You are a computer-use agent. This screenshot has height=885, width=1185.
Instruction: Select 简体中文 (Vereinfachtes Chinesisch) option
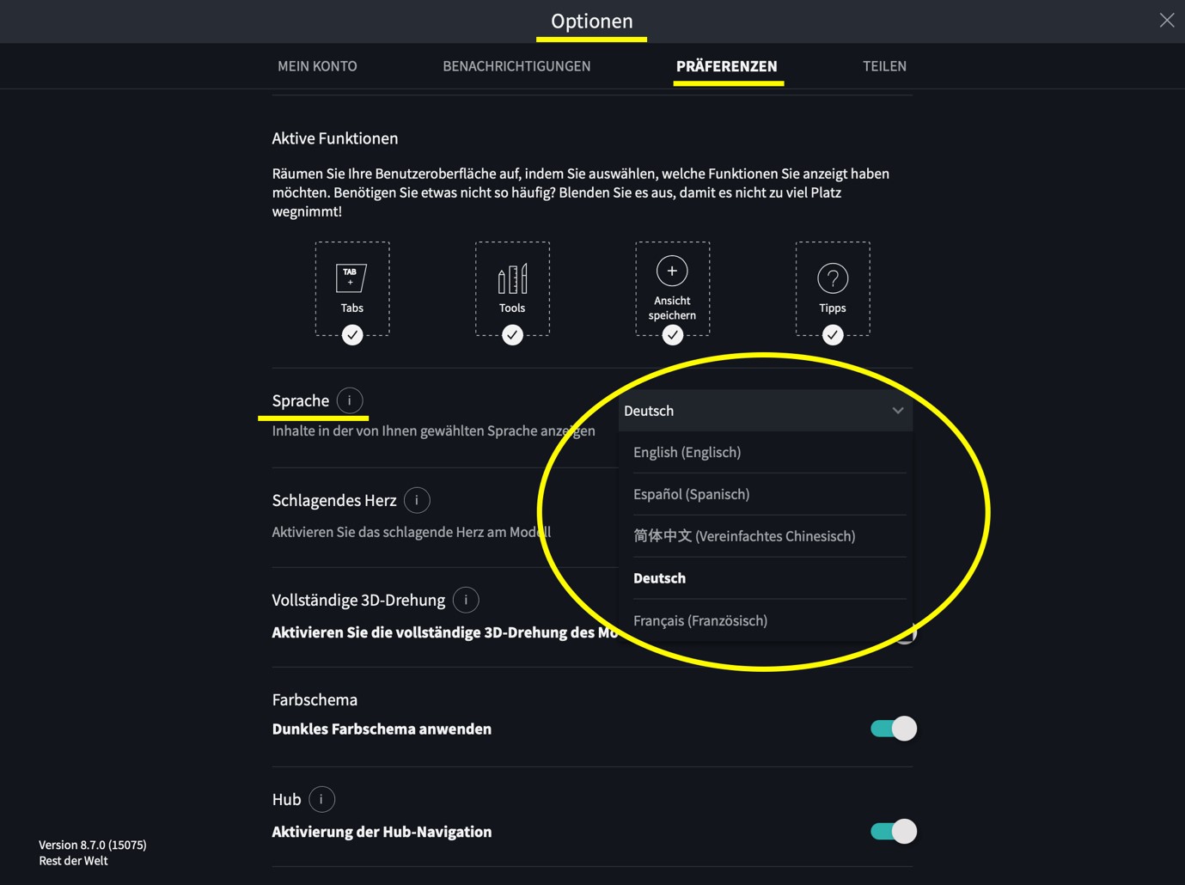[x=744, y=535]
